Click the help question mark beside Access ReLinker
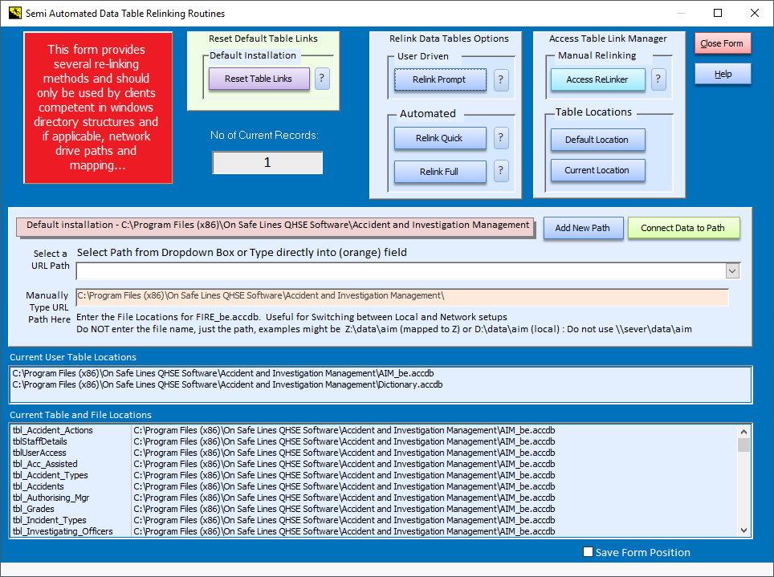Screen dimensions: 774x577 pos(658,79)
